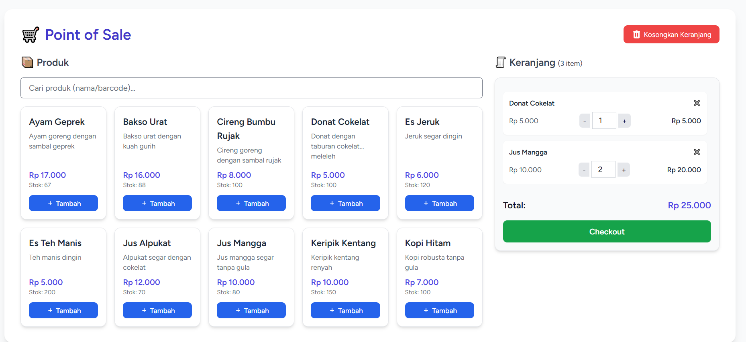Screen dimensions: 746x342
Task: Add Ayam Geprek to the cart
Action: click(63, 203)
